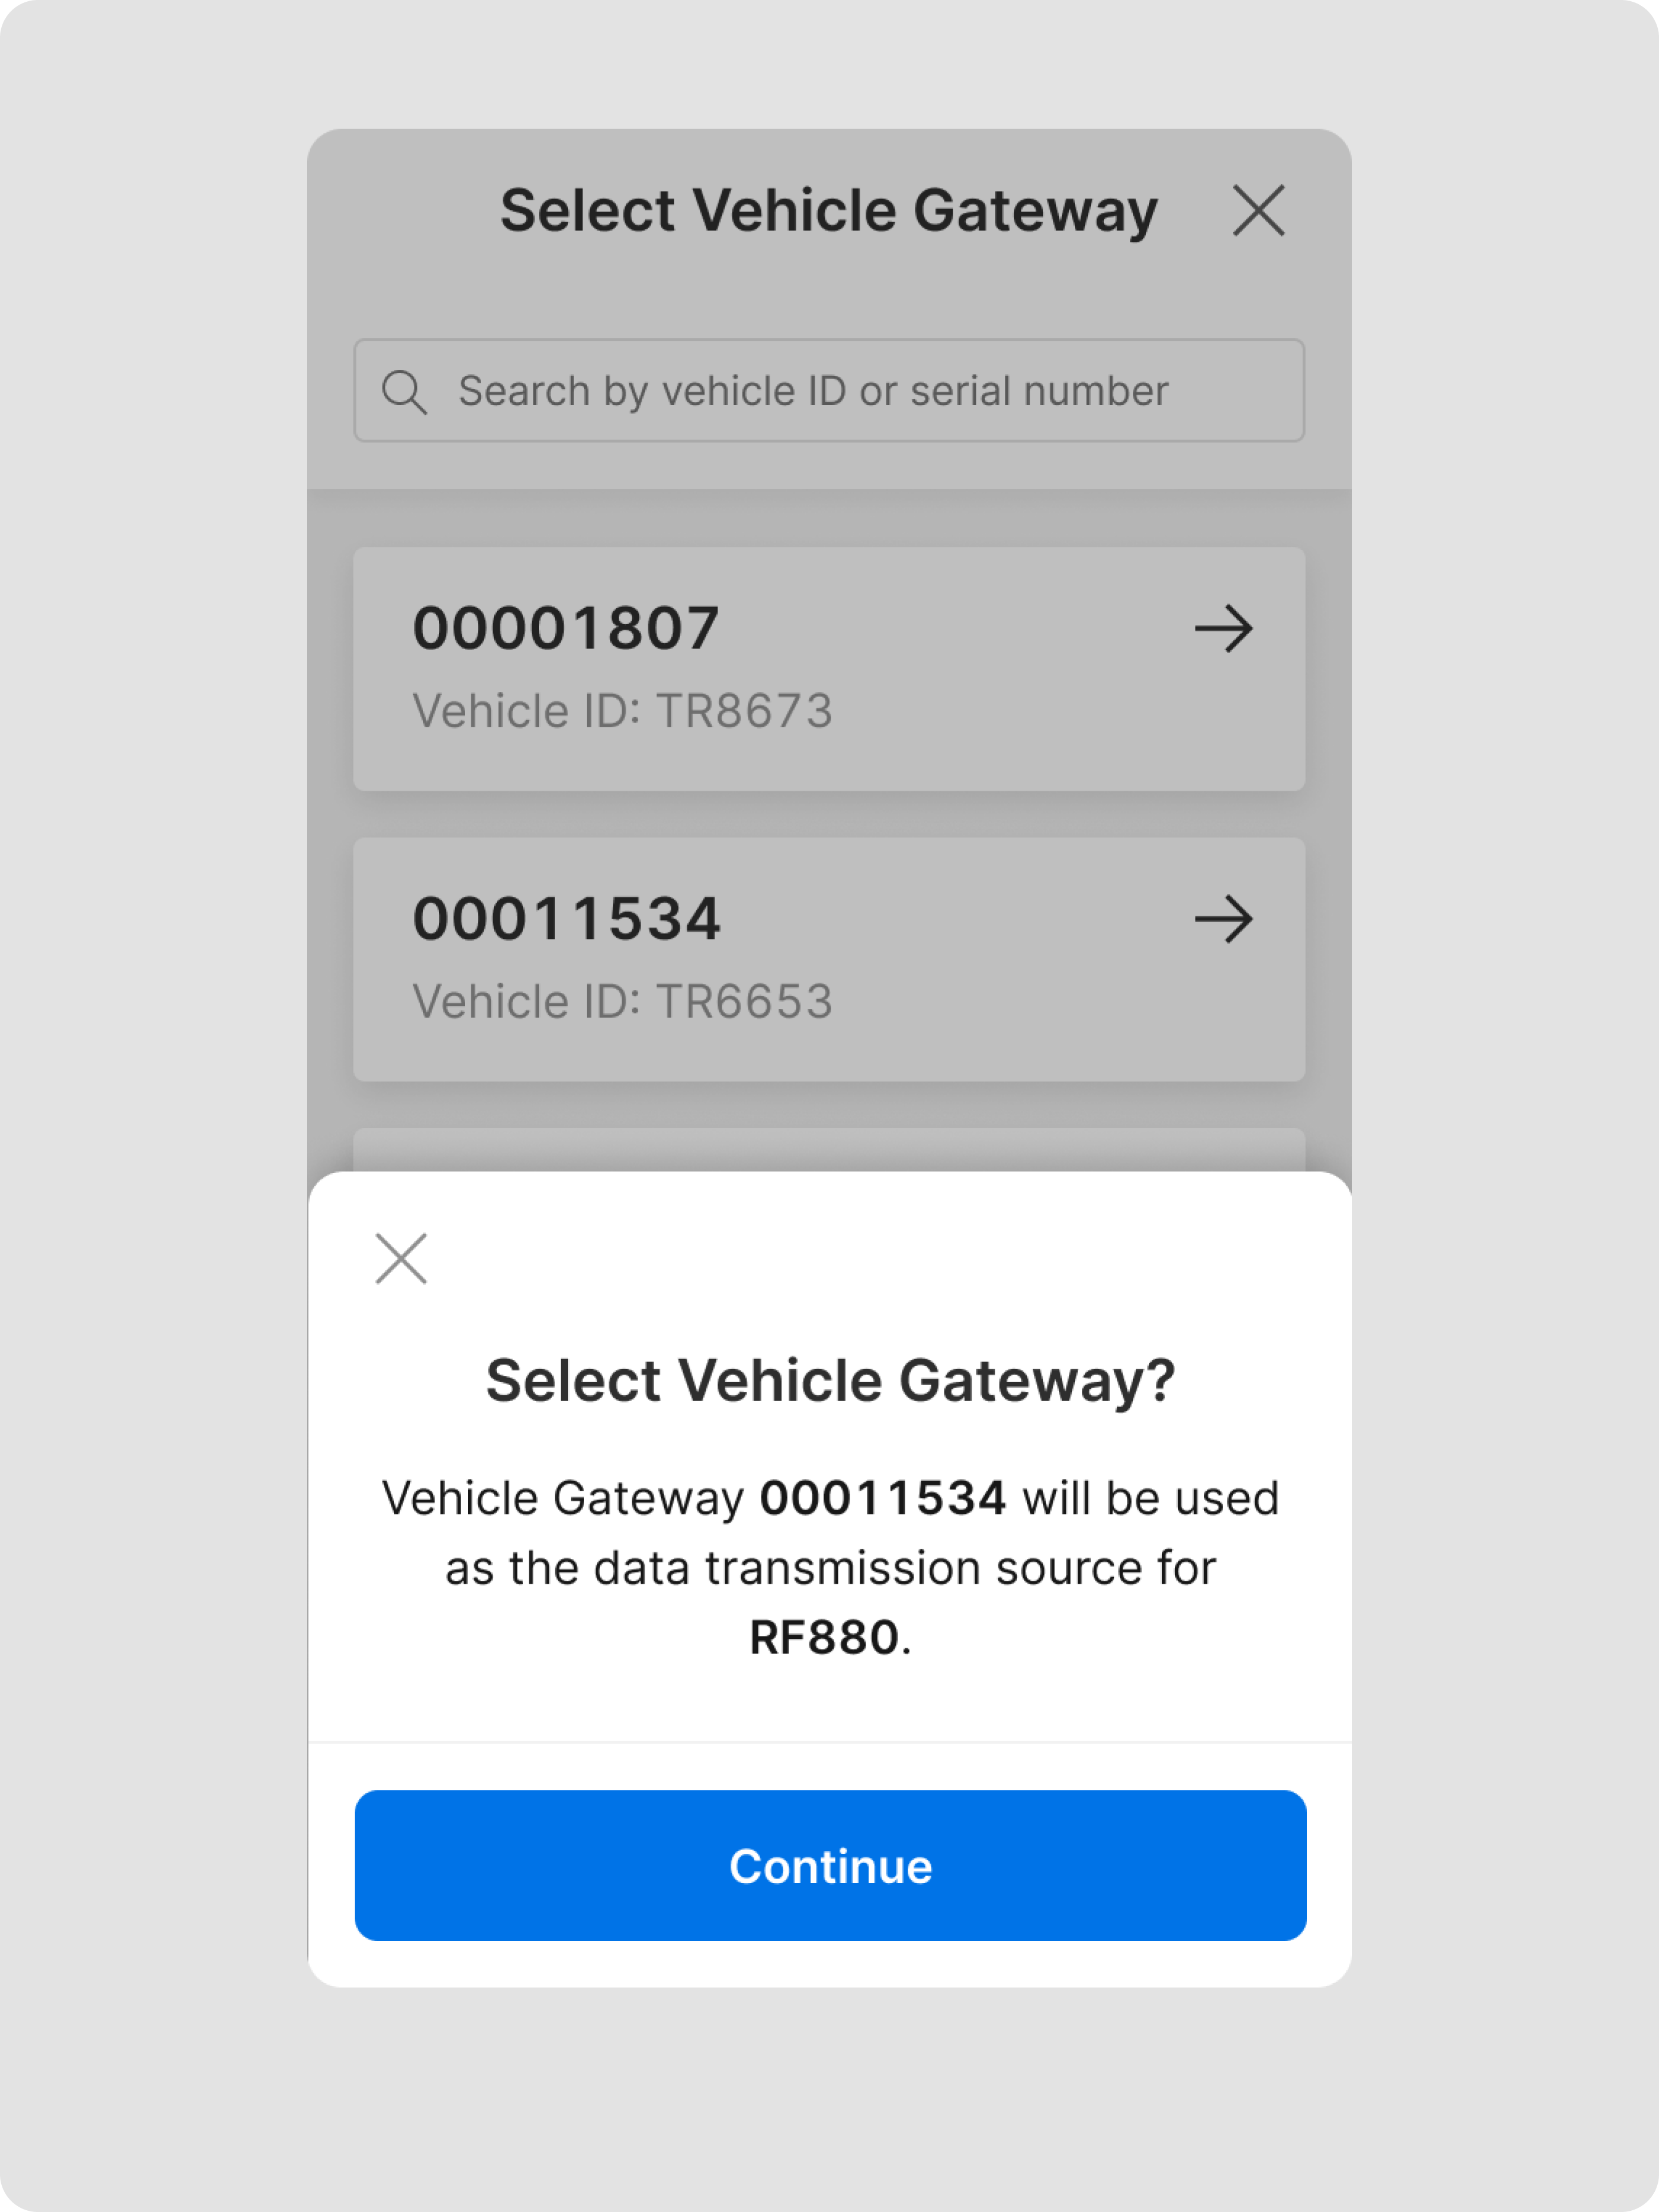Click the "will be used" message text
The height and width of the screenshot is (2212, 1659).
pyautogui.click(x=1149, y=1498)
